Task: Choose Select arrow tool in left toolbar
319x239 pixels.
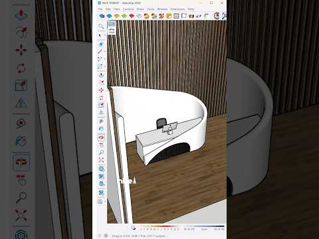Action: tap(100, 35)
